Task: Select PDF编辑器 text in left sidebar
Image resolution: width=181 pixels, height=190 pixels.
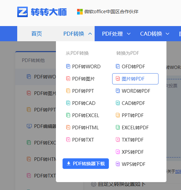Action: [x=45, y=126]
